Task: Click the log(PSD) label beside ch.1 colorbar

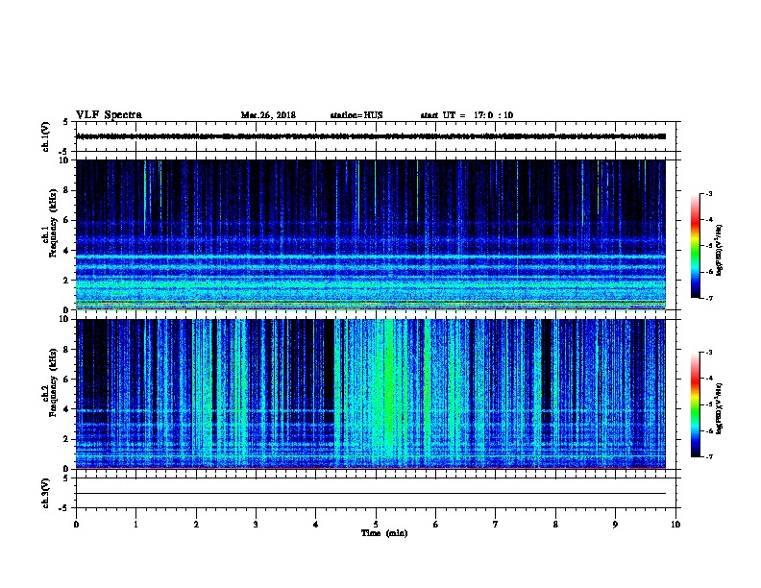Action: [x=720, y=250]
